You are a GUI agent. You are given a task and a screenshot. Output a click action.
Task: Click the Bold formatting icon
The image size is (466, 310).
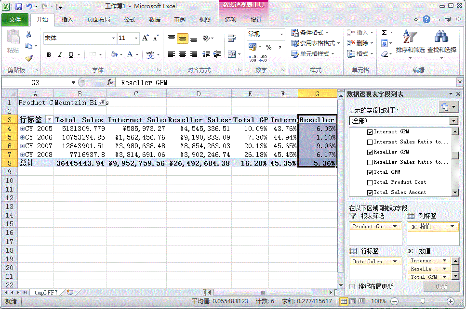(49, 55)
